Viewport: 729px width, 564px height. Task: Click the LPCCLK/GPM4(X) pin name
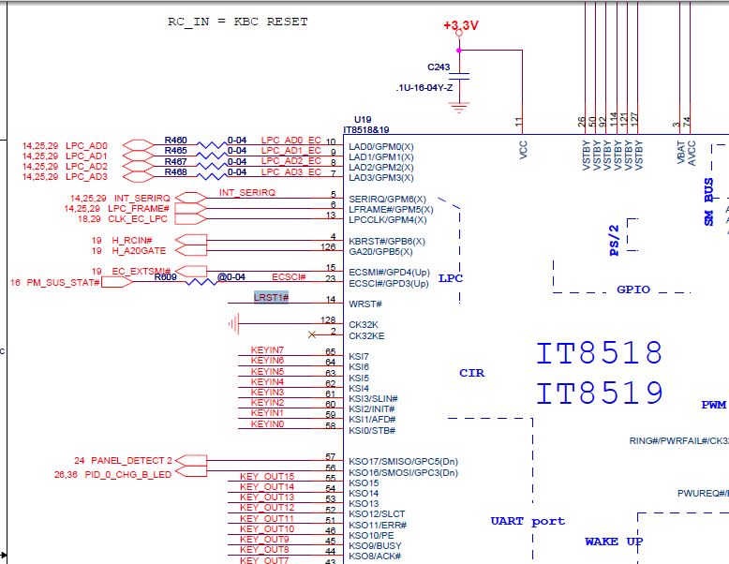(388, 219)
